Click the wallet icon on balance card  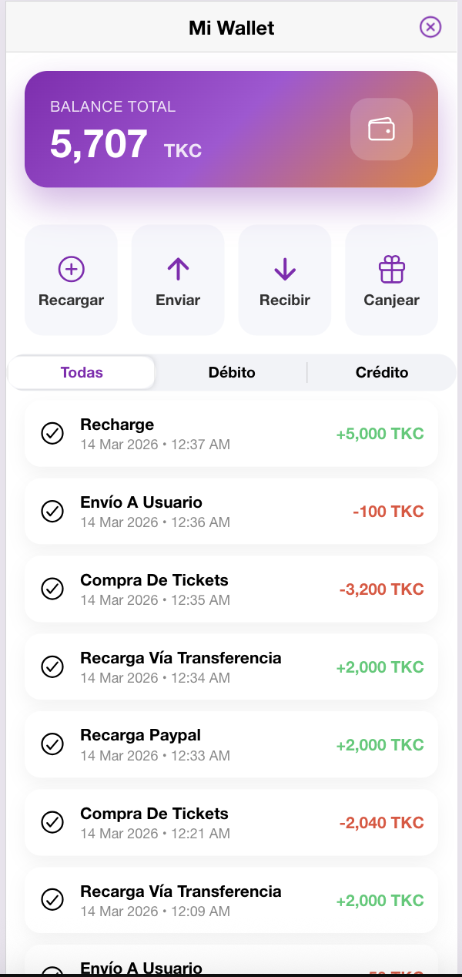(x=381, y=129)
